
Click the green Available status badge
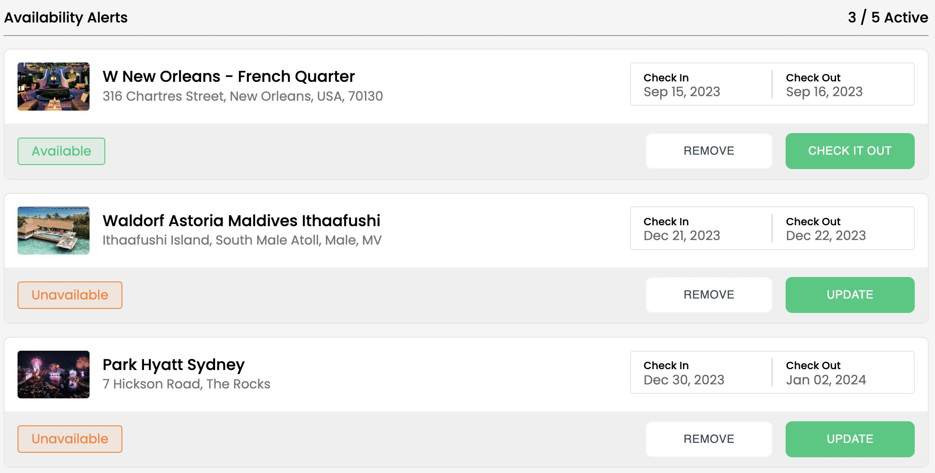coord(61,151)
